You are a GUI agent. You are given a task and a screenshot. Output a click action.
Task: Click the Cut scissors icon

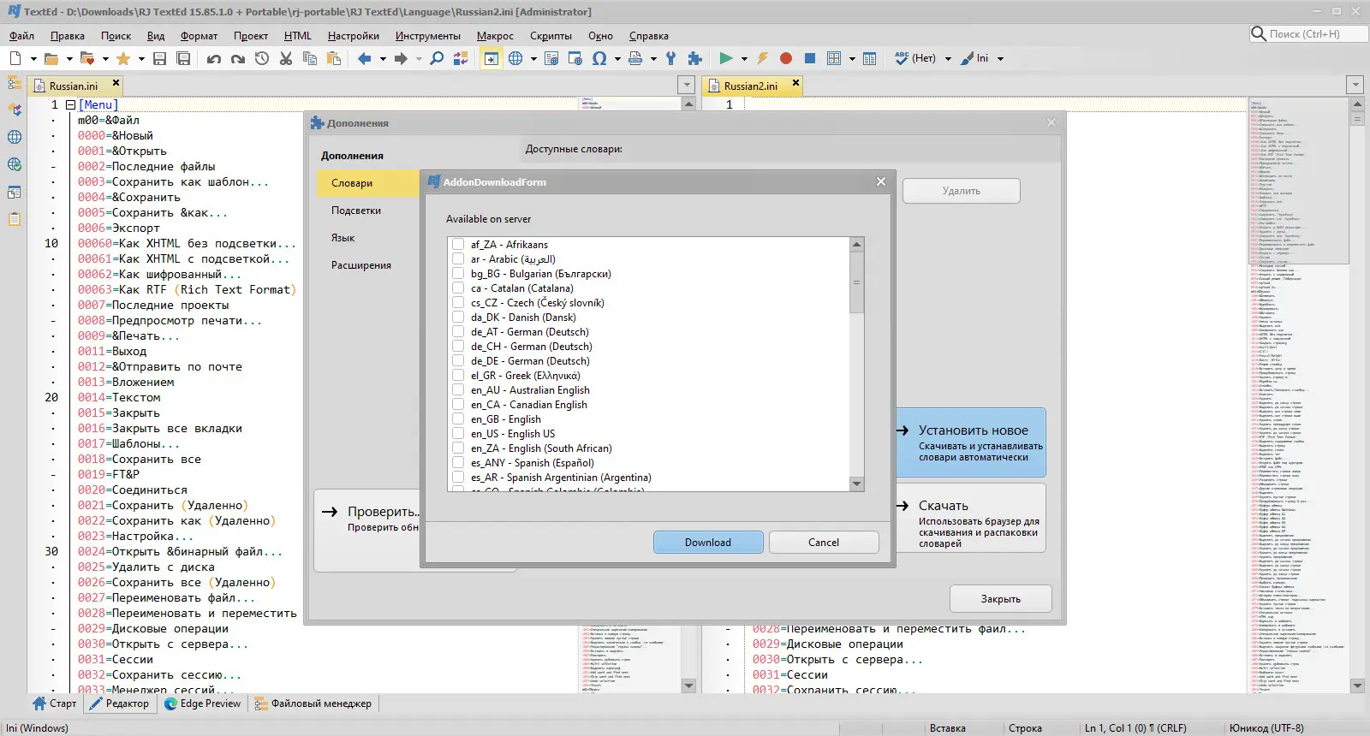(286, 58)
